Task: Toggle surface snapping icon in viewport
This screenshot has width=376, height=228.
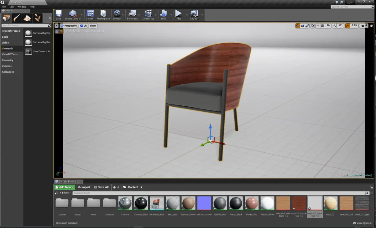Action: tap(318, 26)
